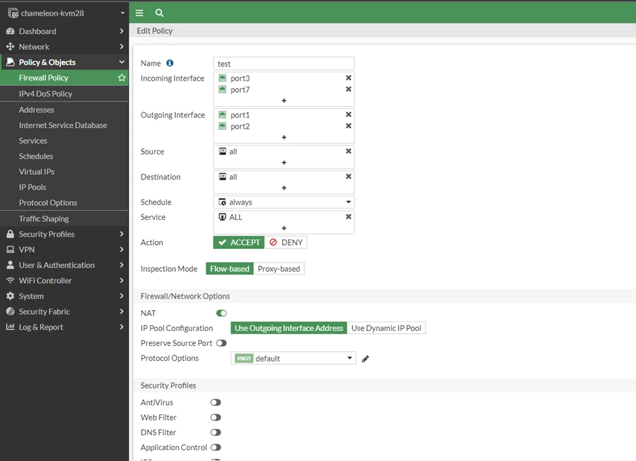Click the Security Profiles lock icon
Screen dimensions: 636x461
(10, 234)
